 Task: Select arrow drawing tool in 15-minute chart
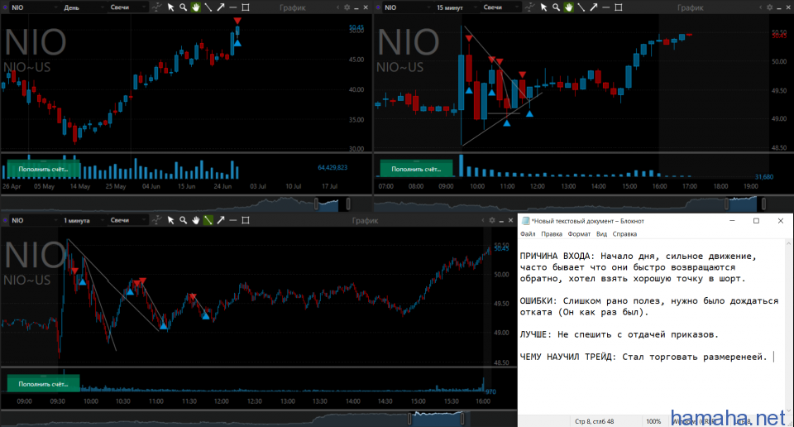pyautogui.click(x=594, y=7)
